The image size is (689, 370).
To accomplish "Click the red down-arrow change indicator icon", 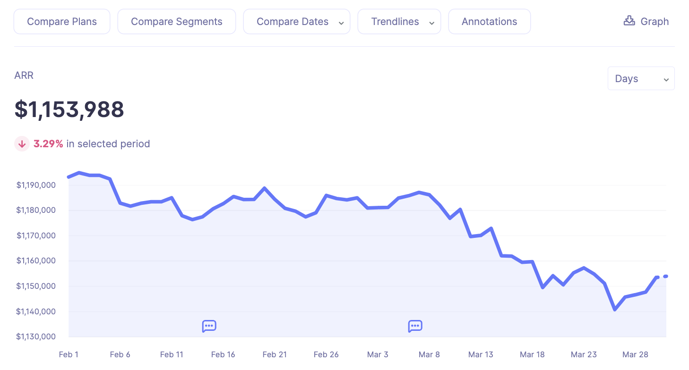I will pyautogui.click(x=22, y=144).
